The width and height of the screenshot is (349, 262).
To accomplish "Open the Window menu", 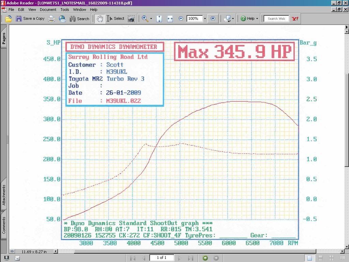I will pos(79,10).
